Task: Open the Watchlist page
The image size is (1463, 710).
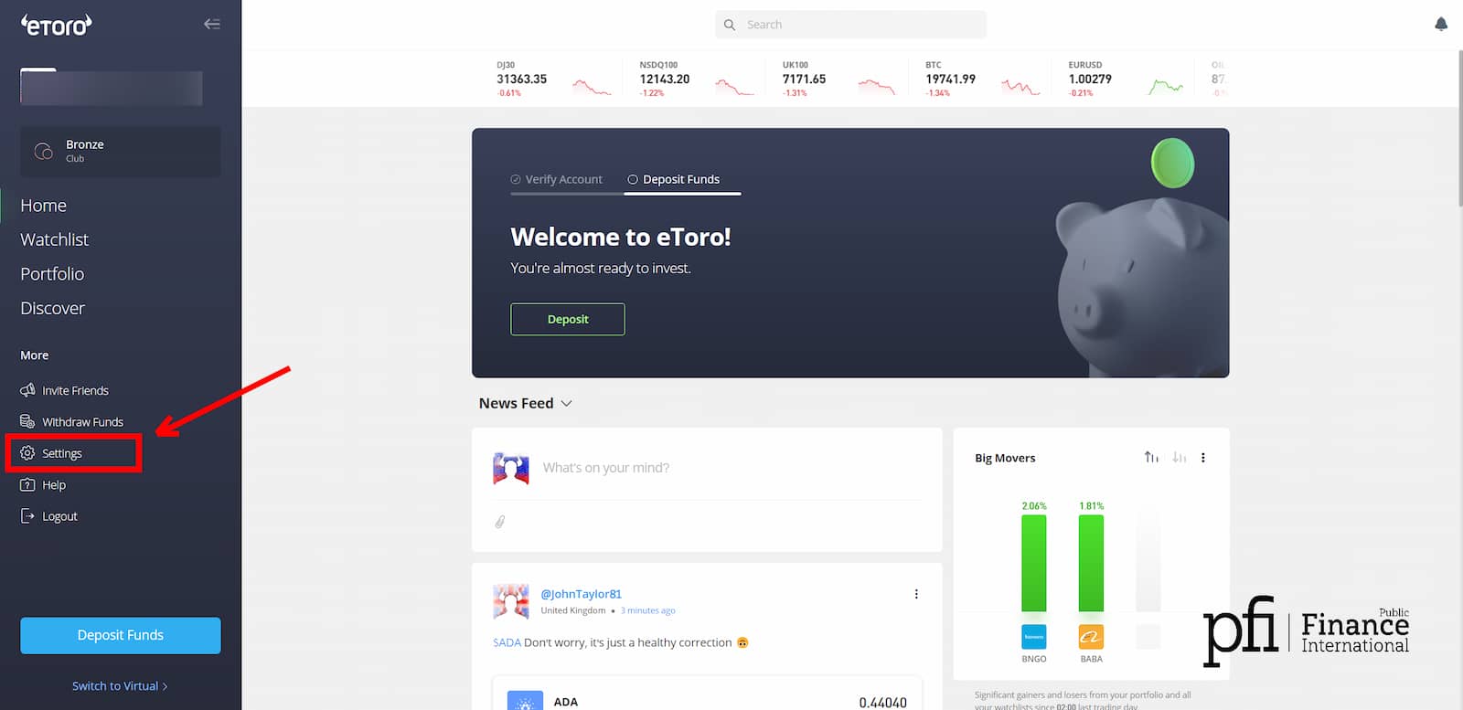Action: click(x=54, y=239)
